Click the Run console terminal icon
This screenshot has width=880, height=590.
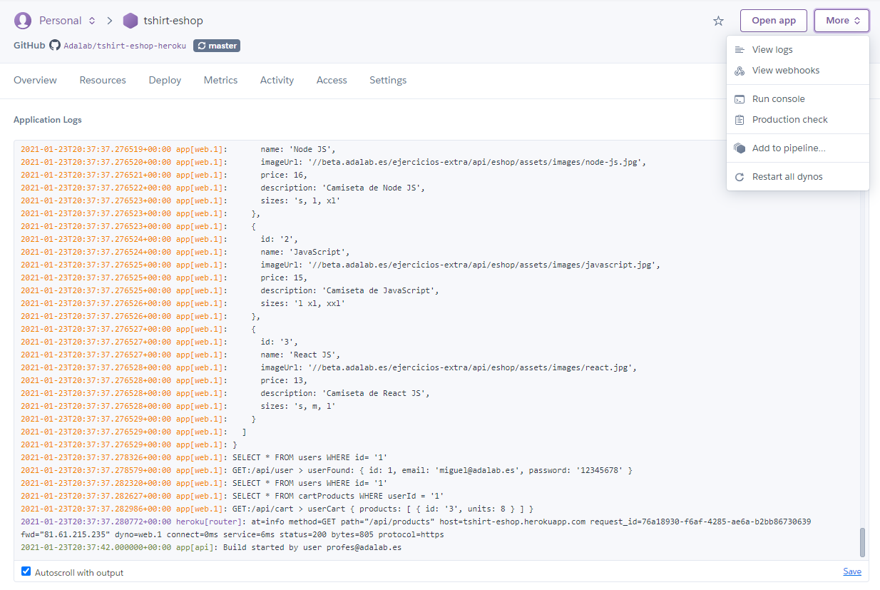pyautogui.click(x=740, y=99)
